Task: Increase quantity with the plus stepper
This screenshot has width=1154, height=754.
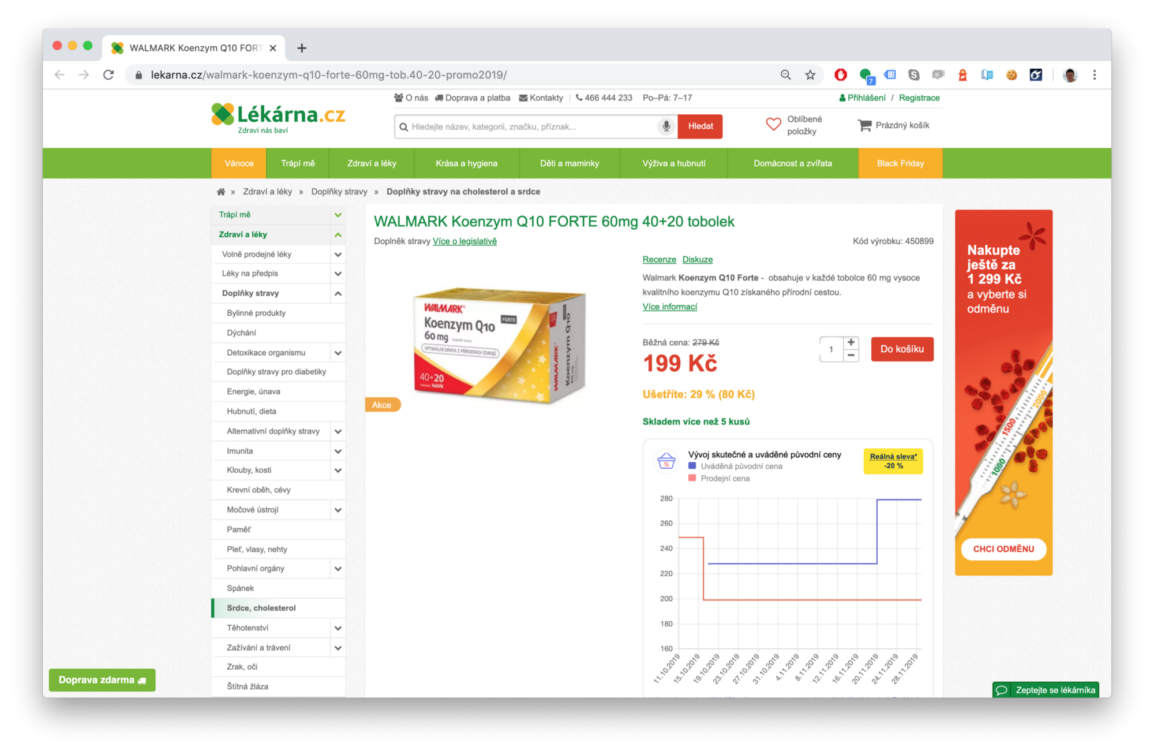Action: (x=850, y=341)
